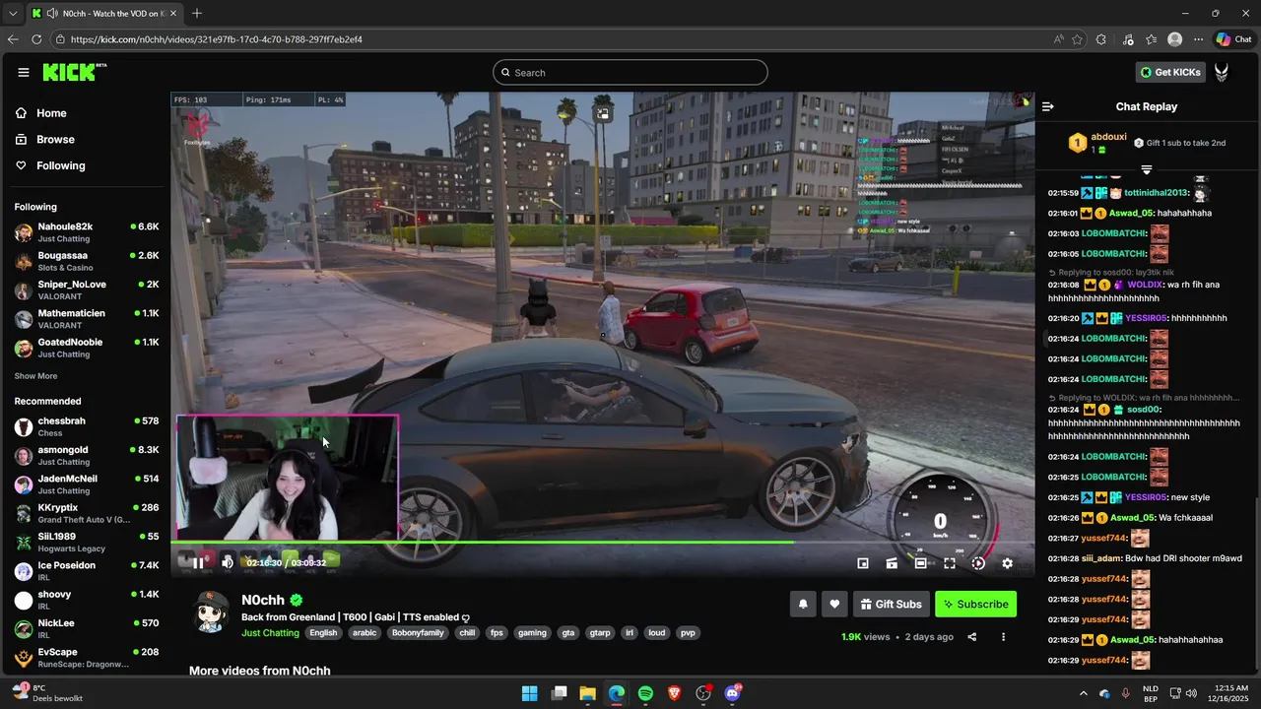Open the user profile avatar menu
Screen dimensions: 1261x709
pos(1222,72)
